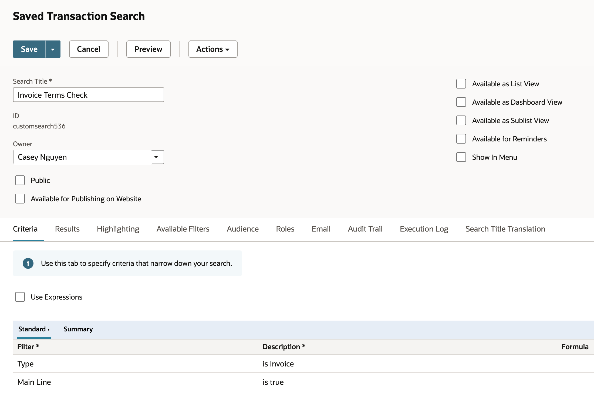The height and width of the screenshot is (394, 594).
Task: Open the Search Title Translation tab
Action: 505,229
